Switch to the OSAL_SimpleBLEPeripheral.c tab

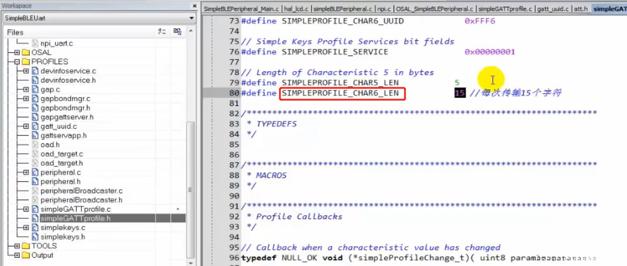[434, 9]
